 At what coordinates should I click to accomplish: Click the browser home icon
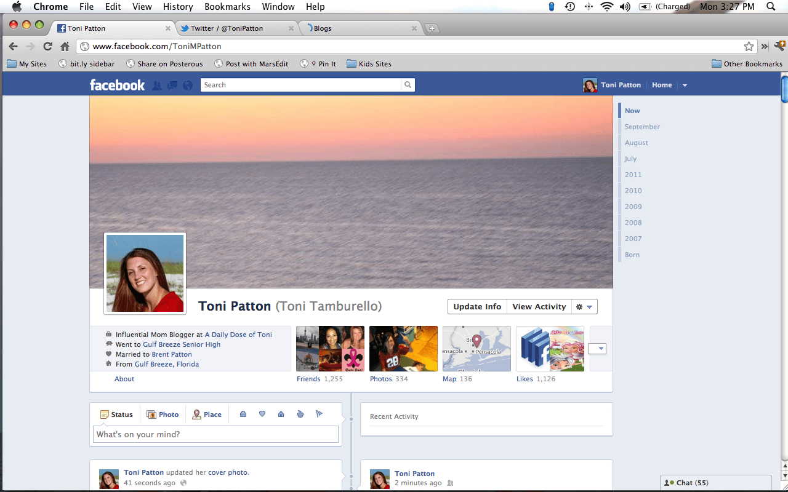point(65,46)
